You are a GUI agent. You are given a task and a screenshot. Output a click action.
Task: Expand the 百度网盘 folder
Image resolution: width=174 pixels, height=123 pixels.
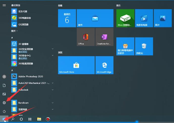pyautogui.click(x=32, y=109)
